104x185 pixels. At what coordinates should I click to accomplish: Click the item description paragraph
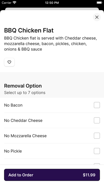point(51,44)
